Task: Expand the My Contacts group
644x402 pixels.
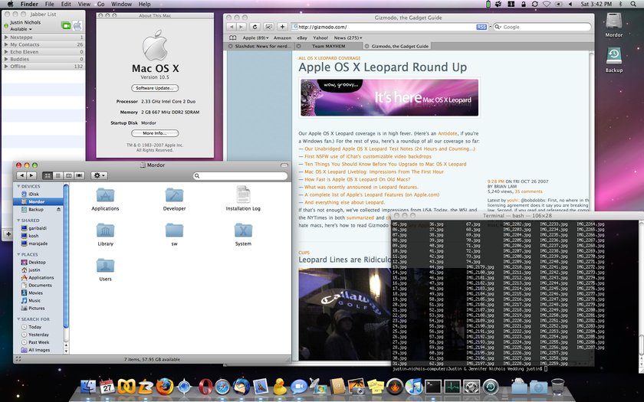Action: (x=43, y=44)
